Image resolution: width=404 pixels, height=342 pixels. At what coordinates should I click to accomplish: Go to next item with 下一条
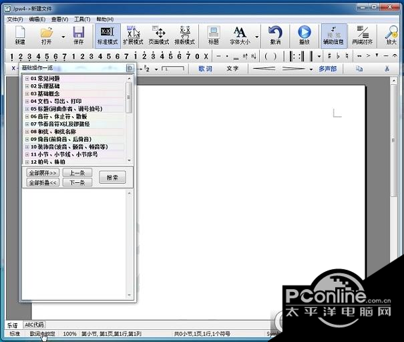click(x=77, y=182)
